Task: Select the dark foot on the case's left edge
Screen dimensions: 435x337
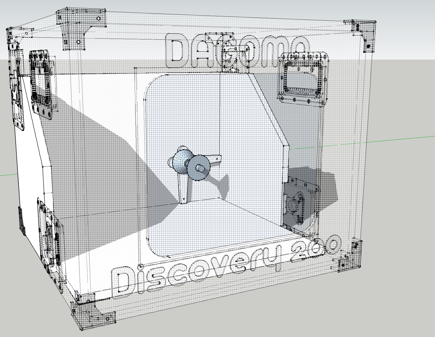Action: coord(21,220)
